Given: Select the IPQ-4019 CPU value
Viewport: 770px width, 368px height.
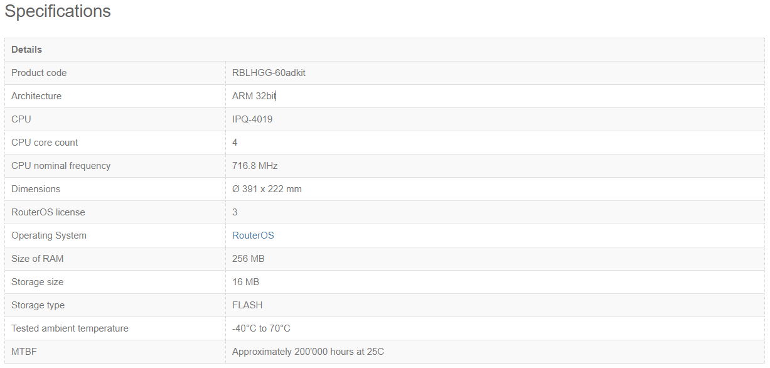Looking at the screenshot, I should click(x=252, y=119).
